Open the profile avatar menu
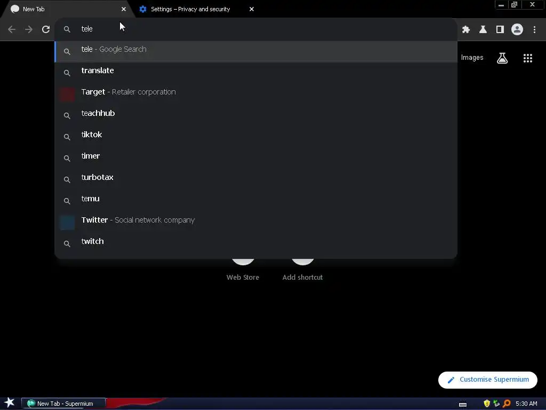 pyautogui.click(x=517, y=29)
